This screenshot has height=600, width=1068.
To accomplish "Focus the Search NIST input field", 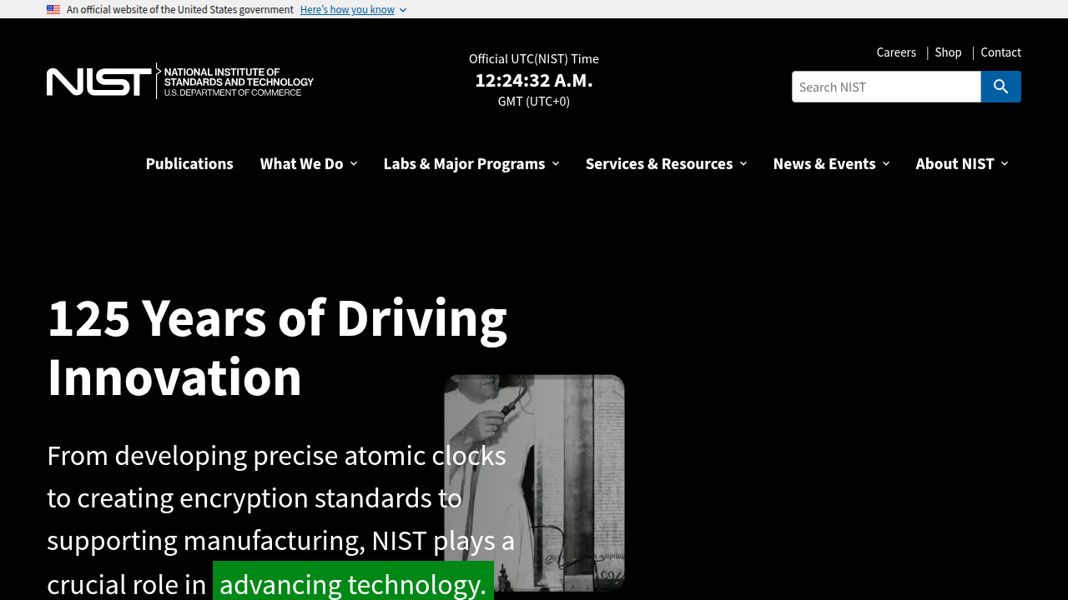I will 886,87.
